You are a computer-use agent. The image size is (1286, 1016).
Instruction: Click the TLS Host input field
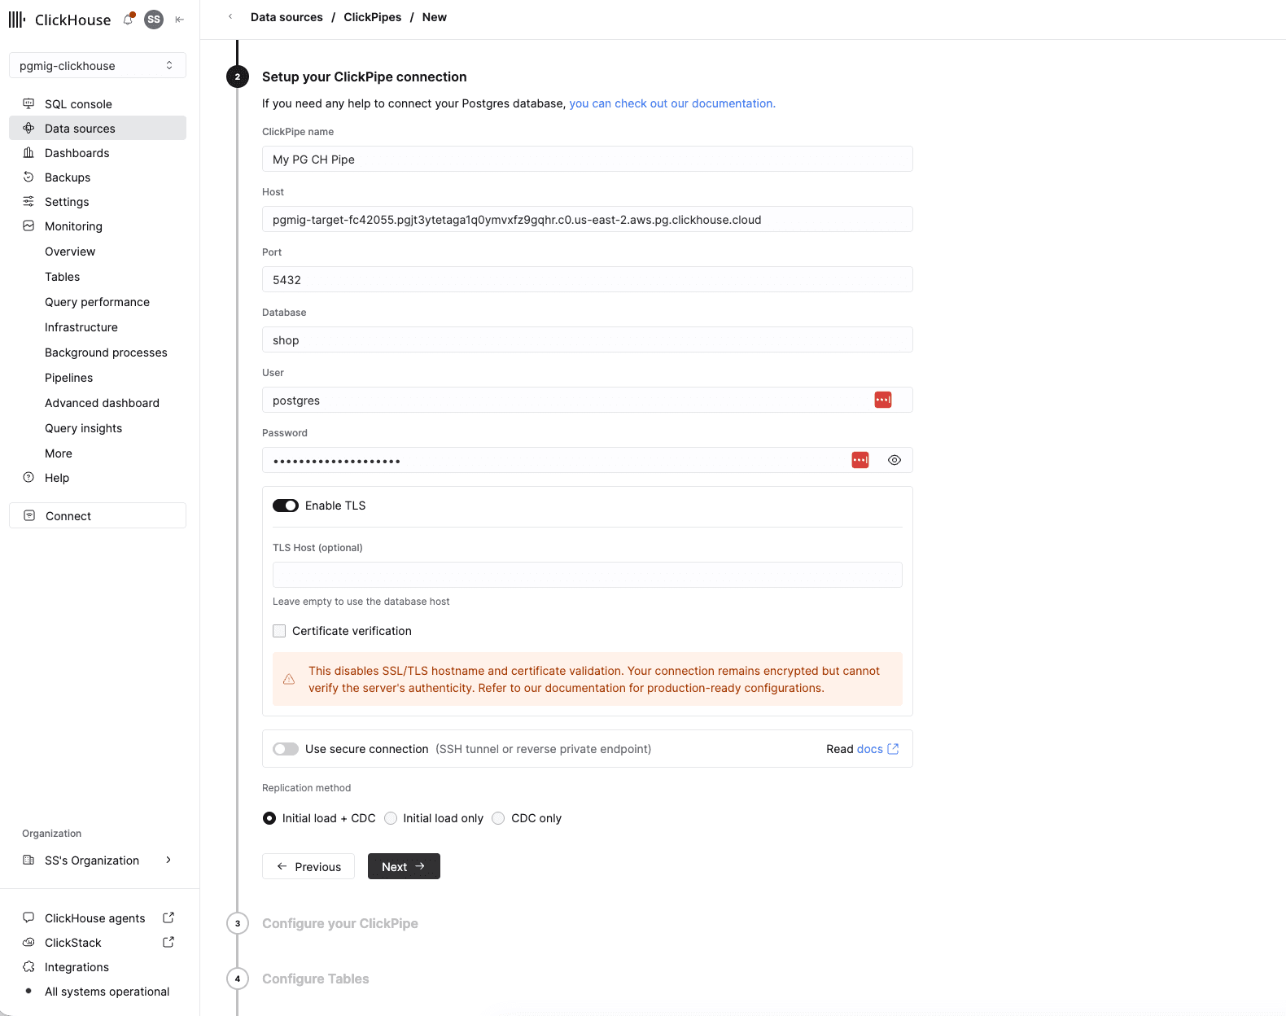click(x=587, y=575)
